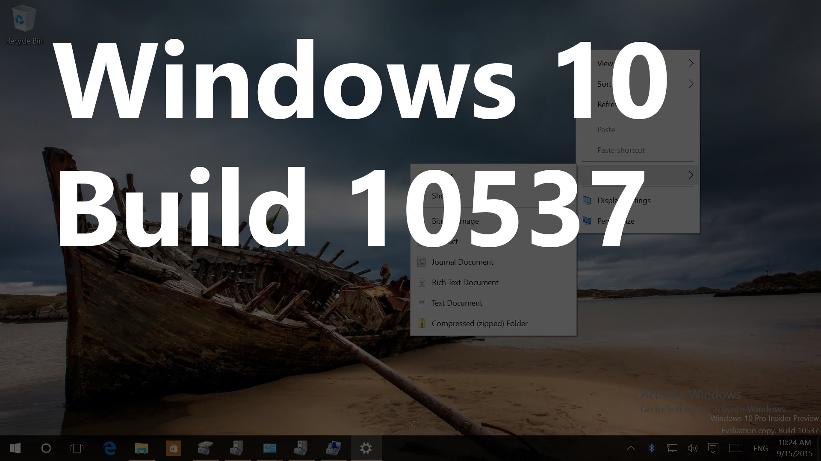The image size is (821, 461).
Task: Open the volume speaker control
Action: (692, 448)
